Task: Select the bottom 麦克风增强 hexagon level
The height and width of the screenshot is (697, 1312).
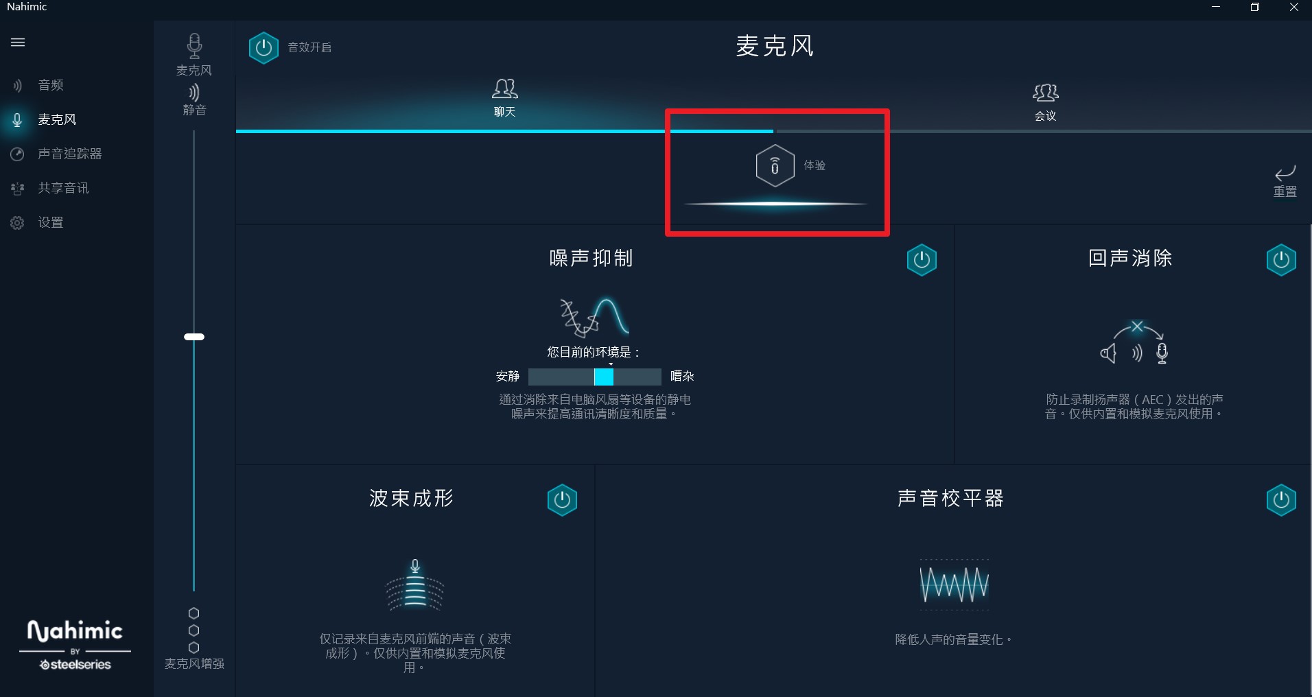Action: click(194, 648)
